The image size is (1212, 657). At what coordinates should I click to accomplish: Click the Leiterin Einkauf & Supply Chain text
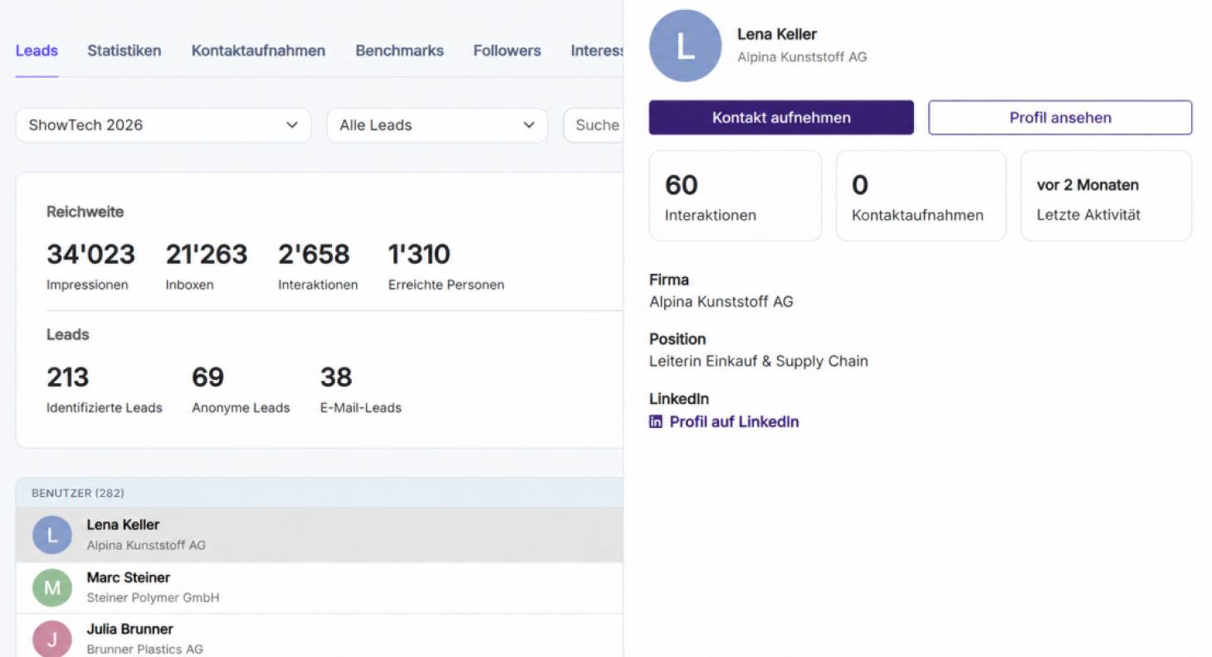(x=759, y=361)
